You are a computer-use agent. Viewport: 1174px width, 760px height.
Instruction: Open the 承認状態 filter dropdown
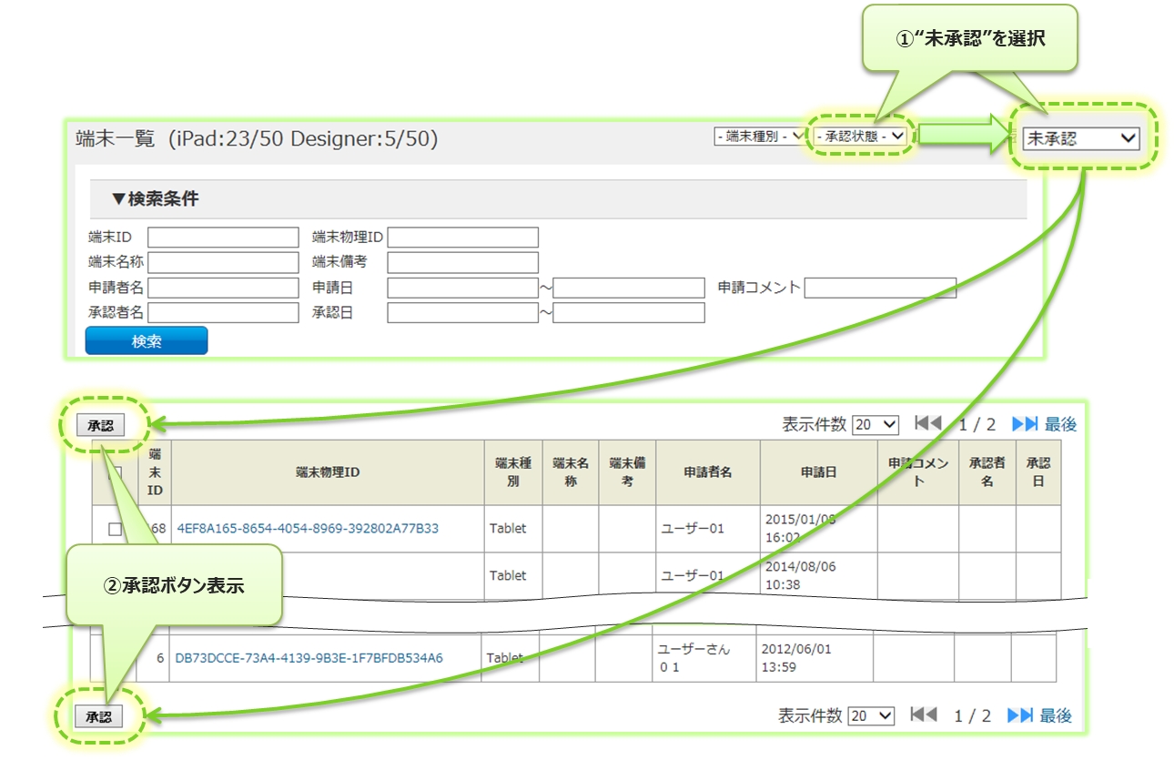pos(860,137)
